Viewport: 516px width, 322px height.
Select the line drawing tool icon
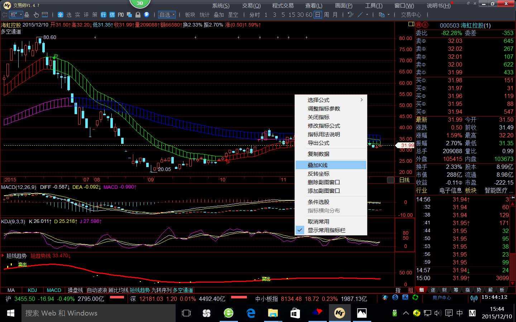pos(360,15)
